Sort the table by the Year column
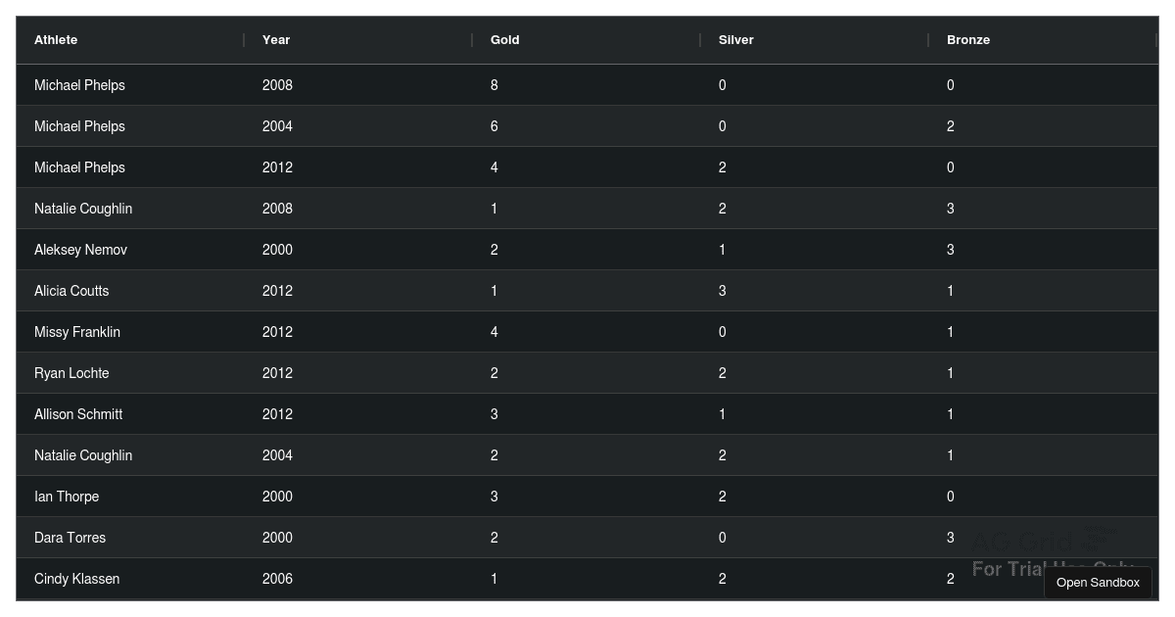Screen dimensions: 1175x617 pos(276,40)
